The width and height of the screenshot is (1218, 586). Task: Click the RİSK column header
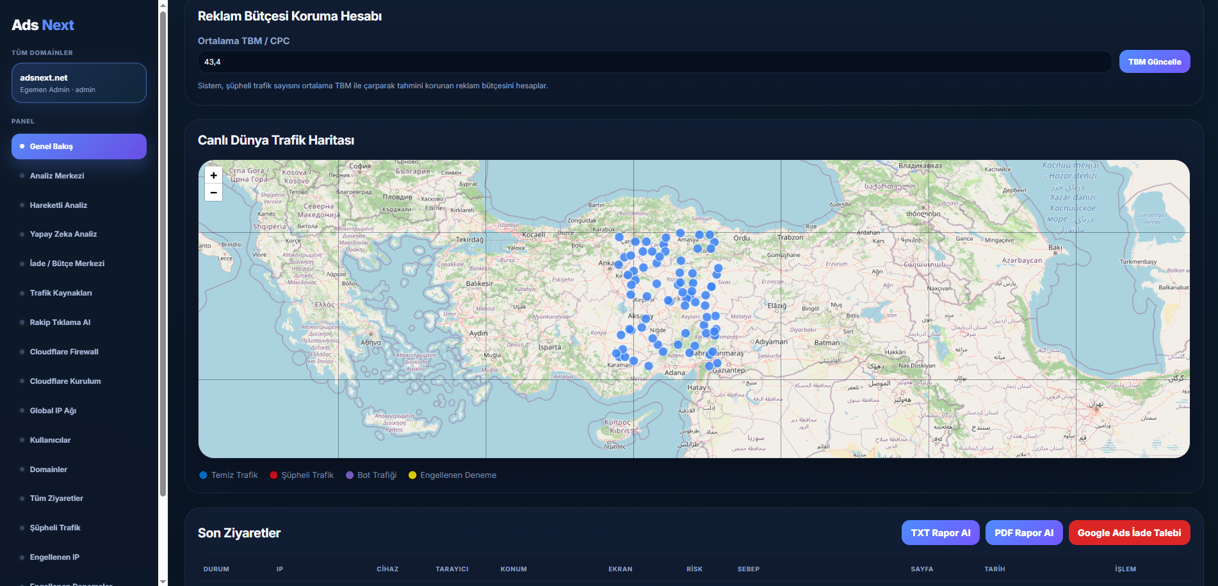695,569
